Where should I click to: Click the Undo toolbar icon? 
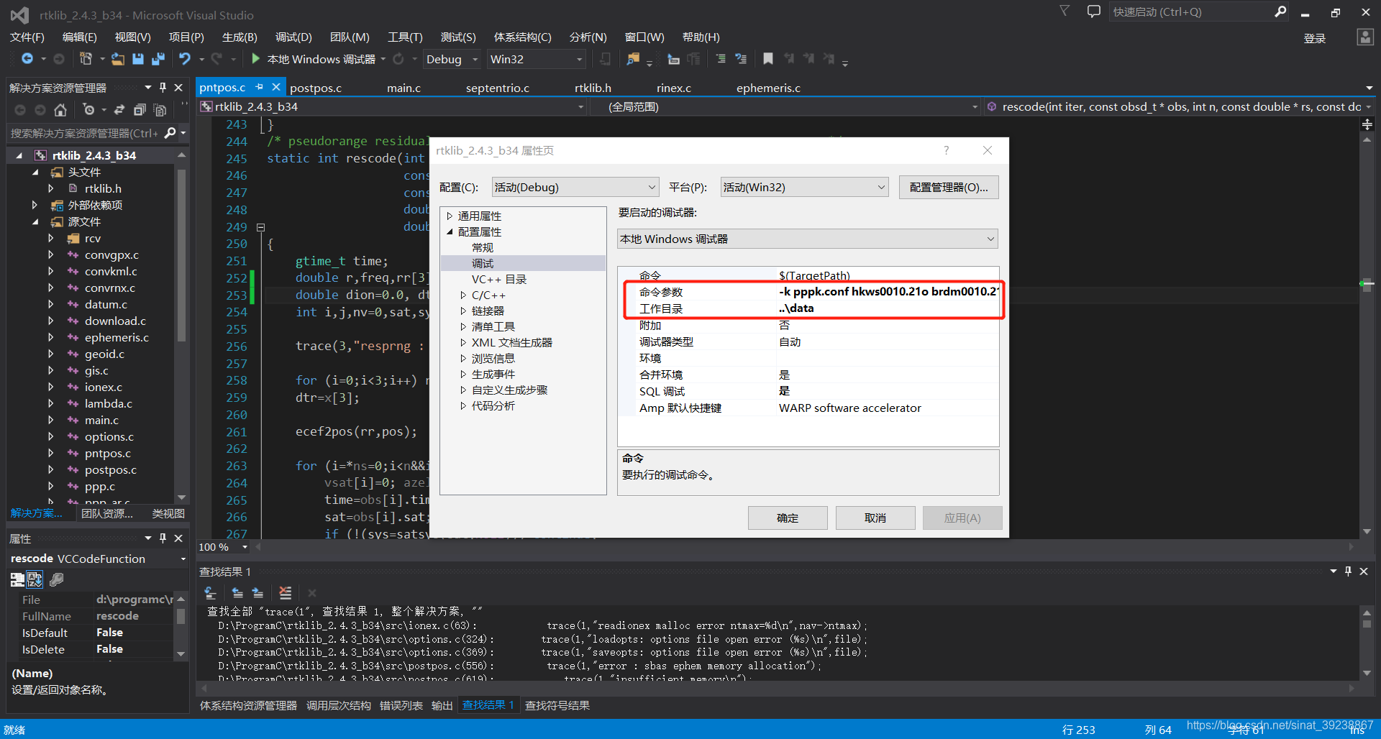(x=185, y=59)
